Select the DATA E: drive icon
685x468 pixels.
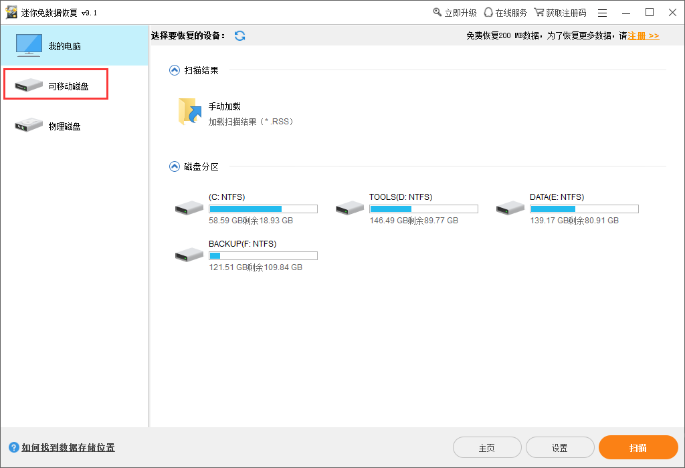510,208
